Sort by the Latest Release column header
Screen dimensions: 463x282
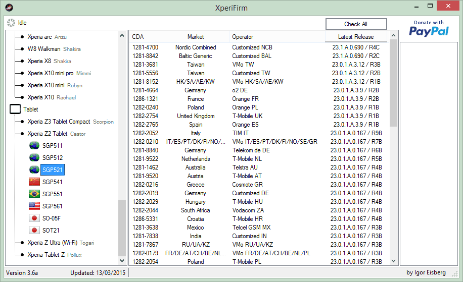coord(356,37)
